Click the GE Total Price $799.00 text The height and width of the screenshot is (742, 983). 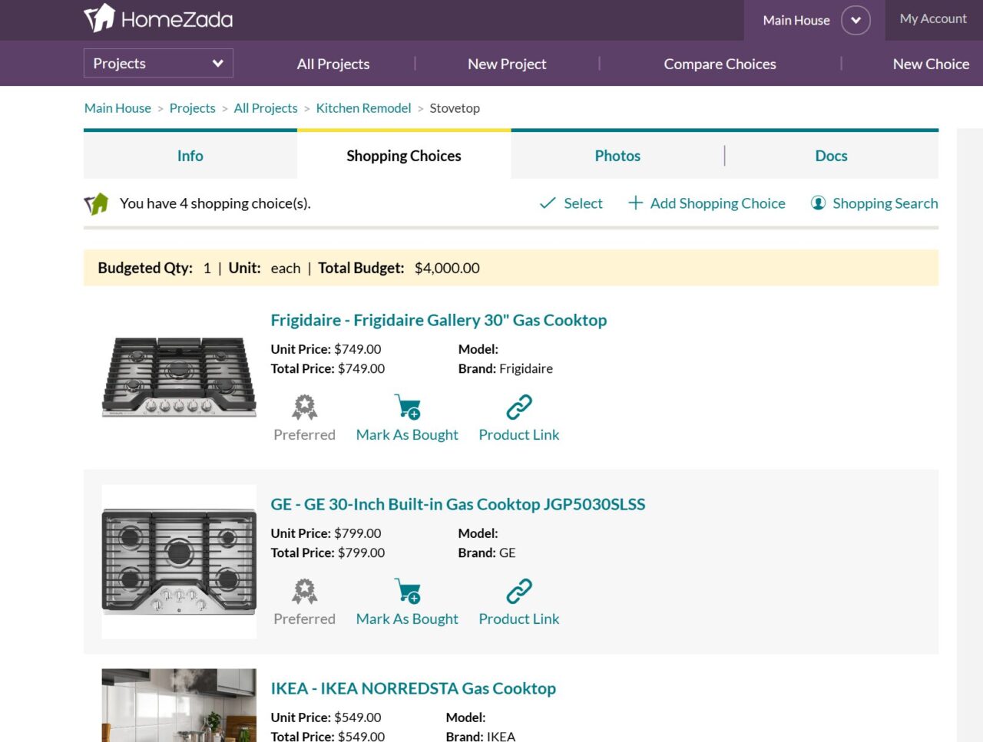[x=328, y=552]
